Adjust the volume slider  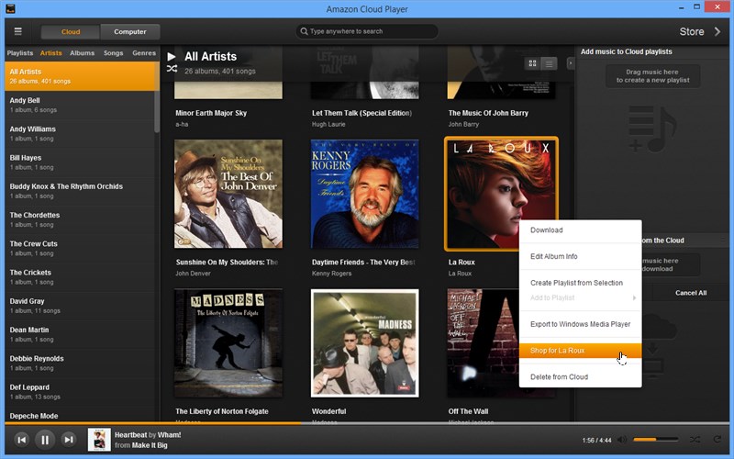pyautogui.click(x=655, y=440)
